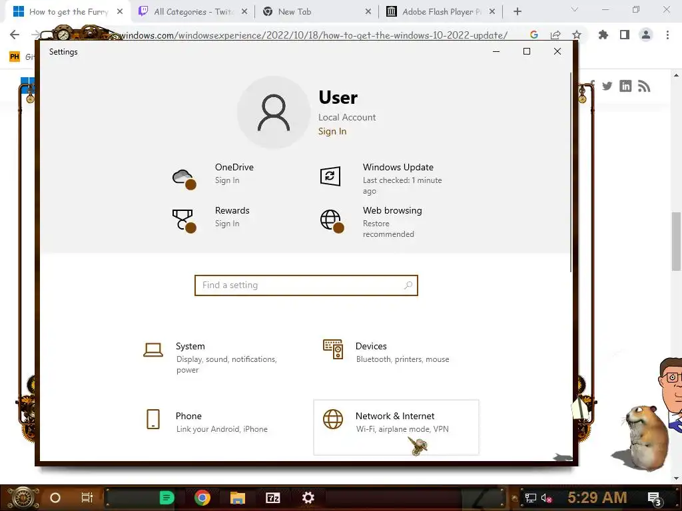Minimize the Settings window
682x511 pixels.
coord(496,51)
